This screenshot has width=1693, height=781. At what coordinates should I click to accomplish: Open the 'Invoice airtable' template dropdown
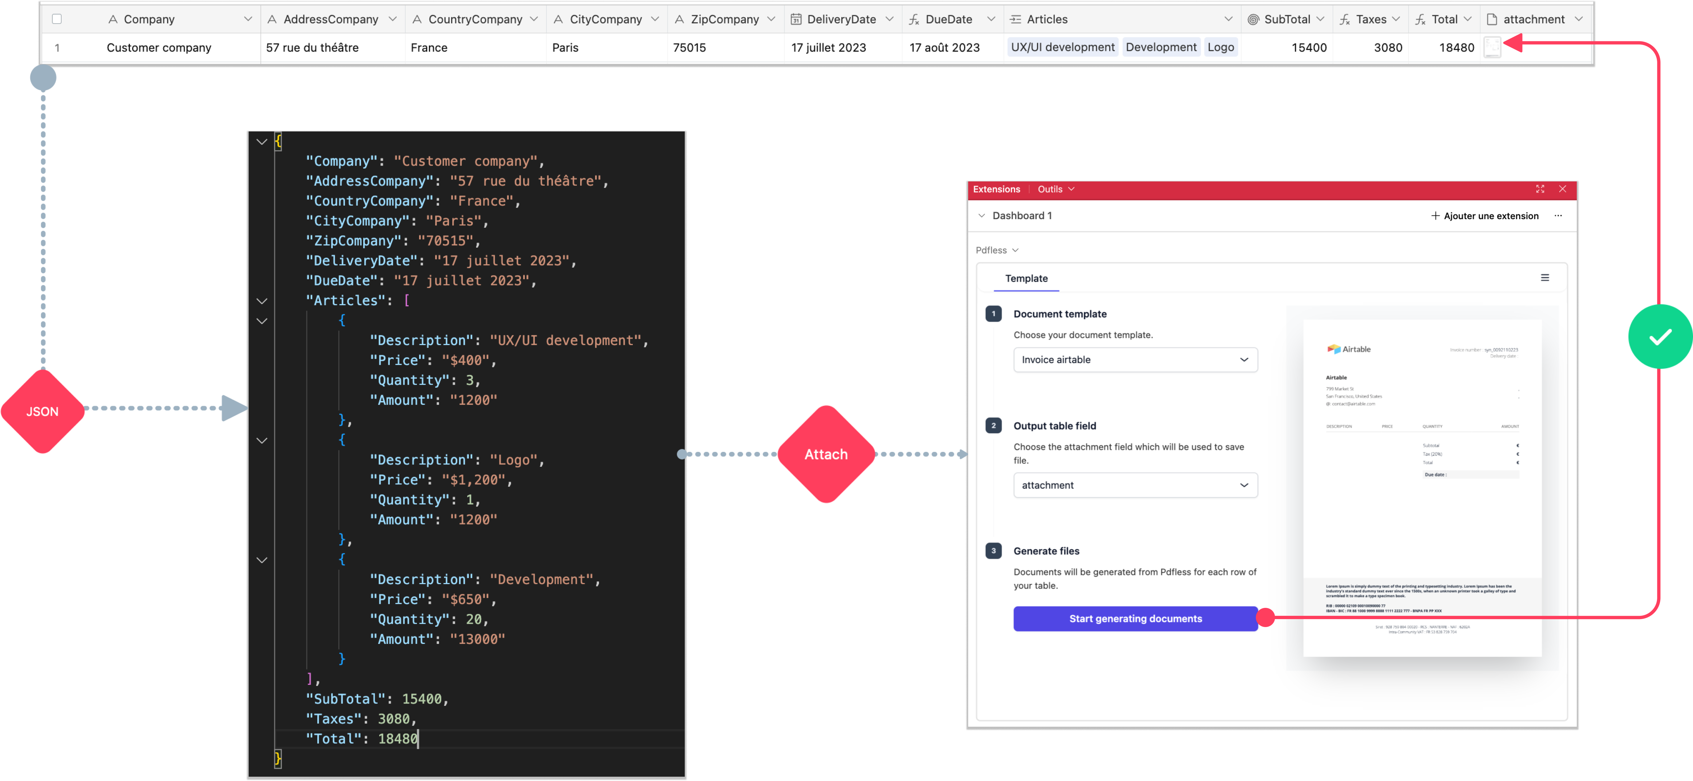[1135, 360]
